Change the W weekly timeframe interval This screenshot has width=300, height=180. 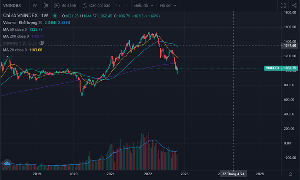click(35, 5)
